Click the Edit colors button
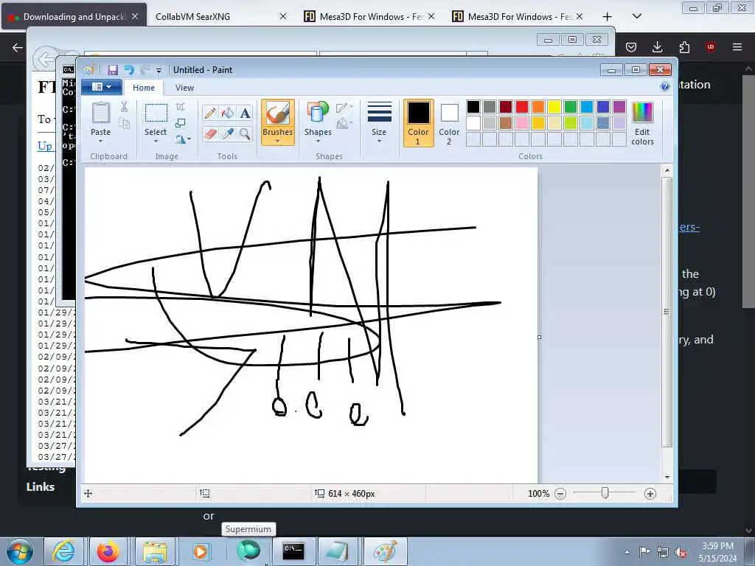 [x=642, y=123]
